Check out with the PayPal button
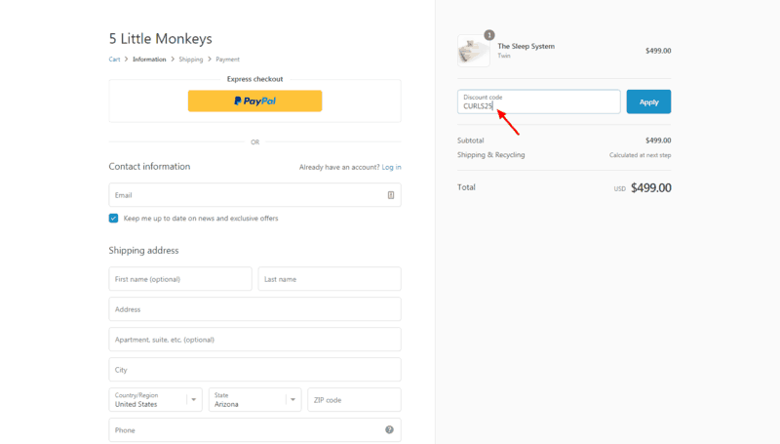780x444 pixels. pyautogui.click(x=254, y=101)
